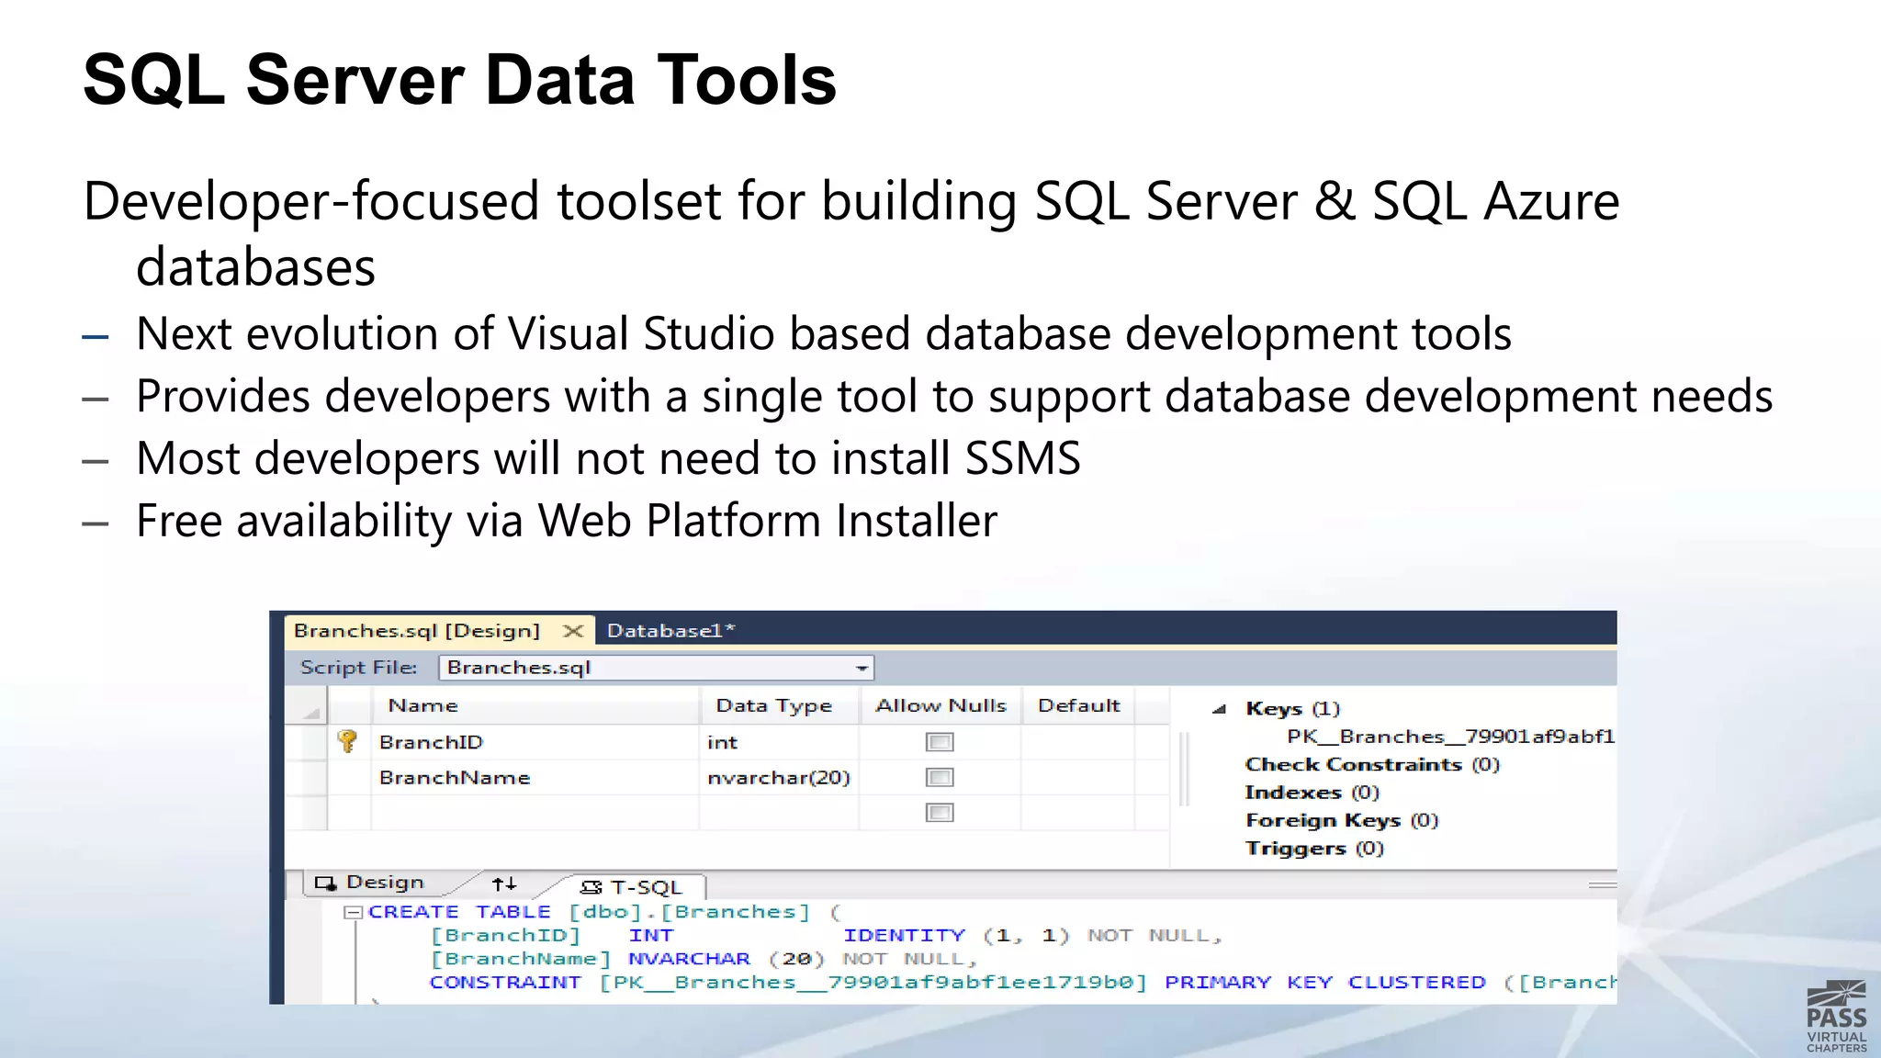Image resolution: width=1881 pixels, height=1058 pixels.
Task: Click the PASS Virtual Chapters logo
Action: [x=1836, y=1017]
